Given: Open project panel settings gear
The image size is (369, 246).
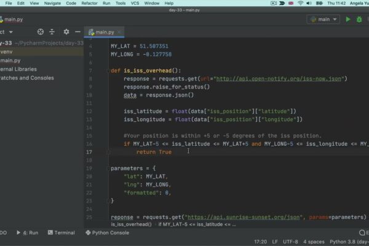Looking at the screenshot, I should tap(66, 32).
